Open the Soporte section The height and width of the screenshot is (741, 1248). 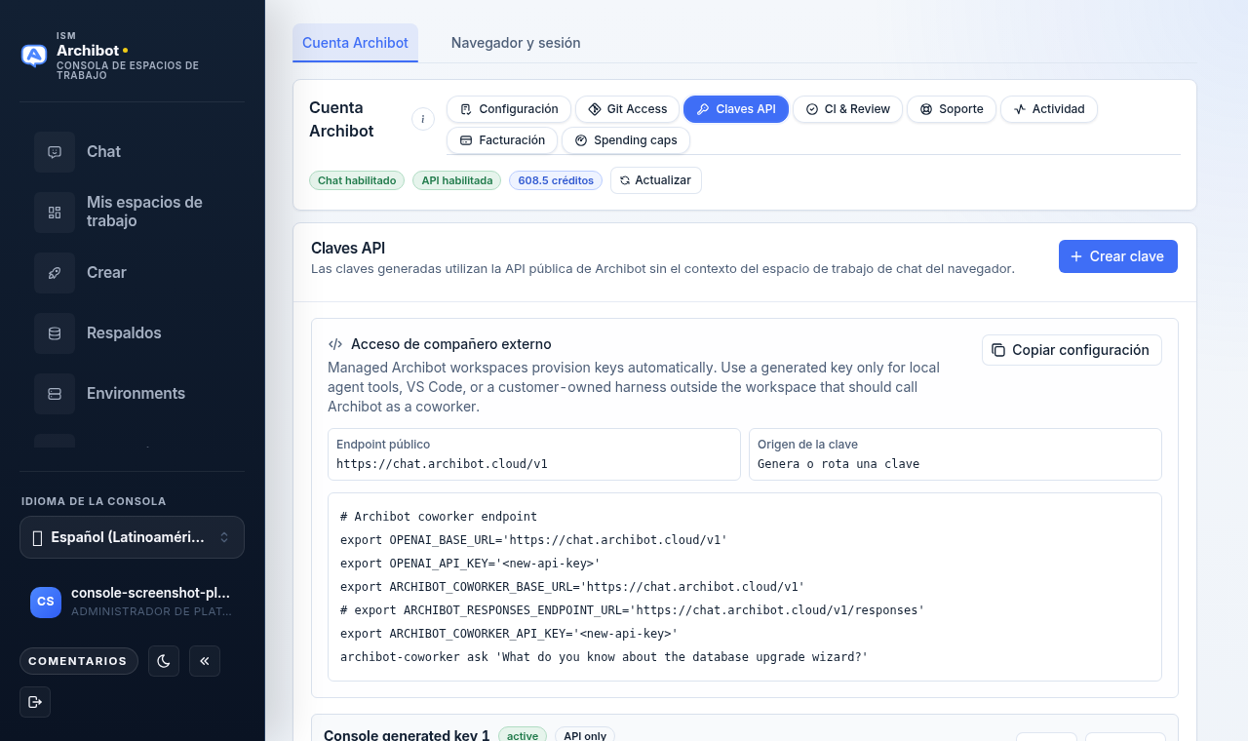pyautogui.click(x=952, y=109)
